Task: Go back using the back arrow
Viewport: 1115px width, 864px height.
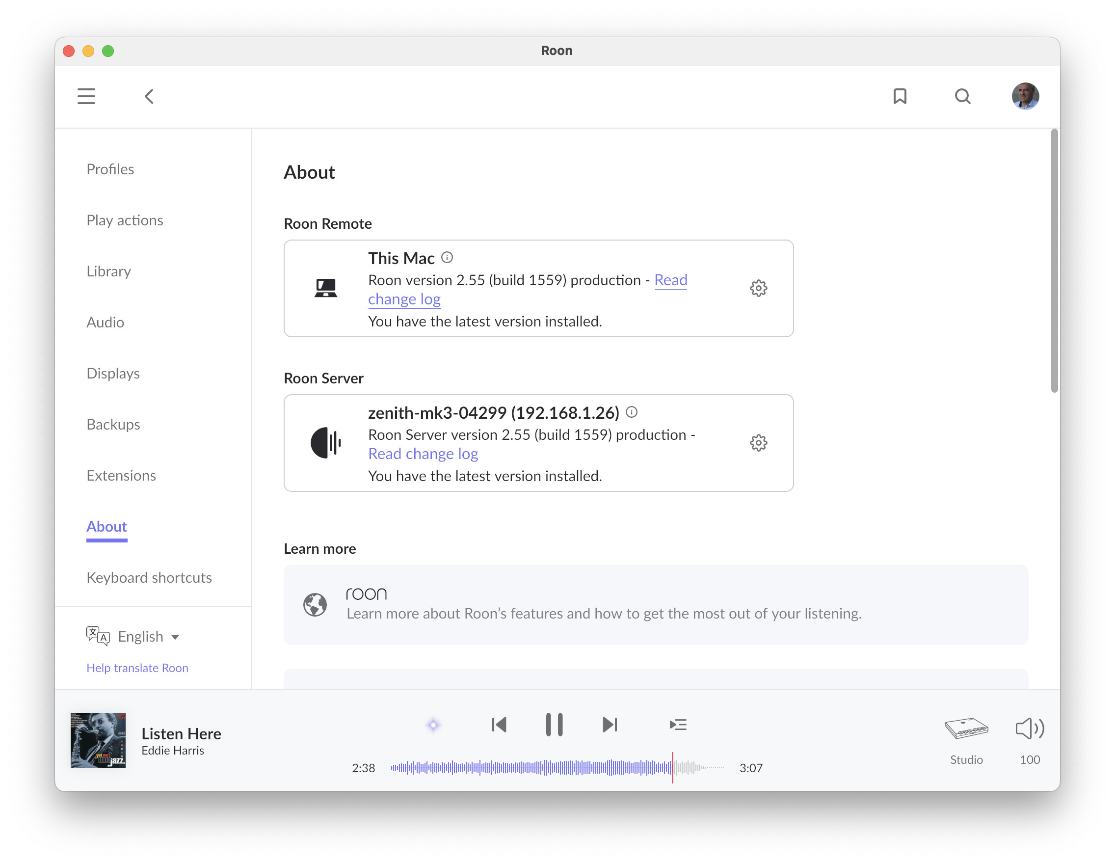Action: click(149, 96)
